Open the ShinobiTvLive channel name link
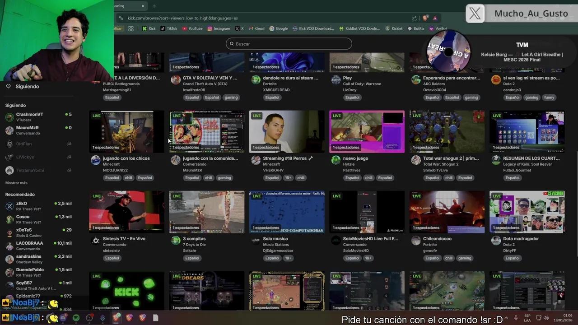This screenshot has width=578, height=325. click(435, 170)
